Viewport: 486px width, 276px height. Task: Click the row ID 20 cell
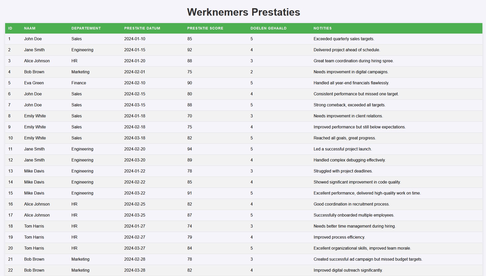[11, 248]
